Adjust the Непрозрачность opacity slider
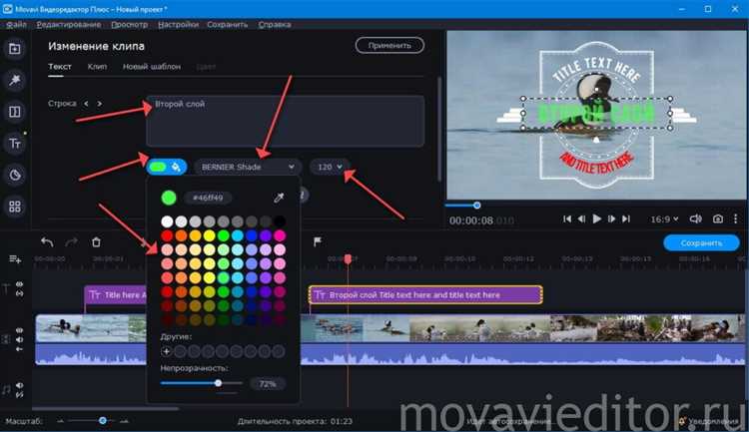The image size is (749, 432). [201, 383]
